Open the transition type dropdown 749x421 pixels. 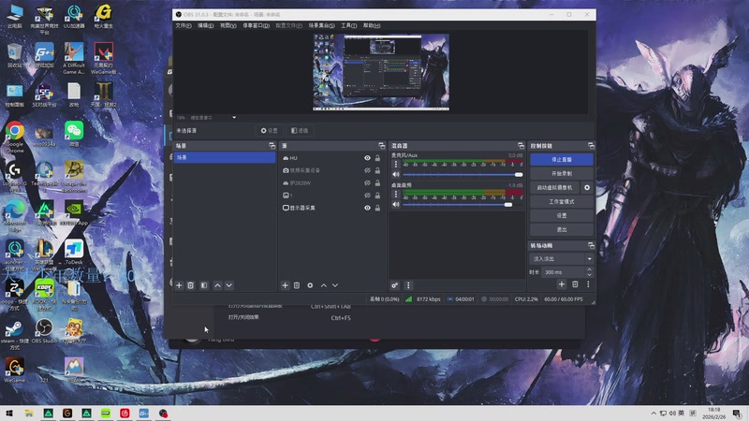[562, 259]
